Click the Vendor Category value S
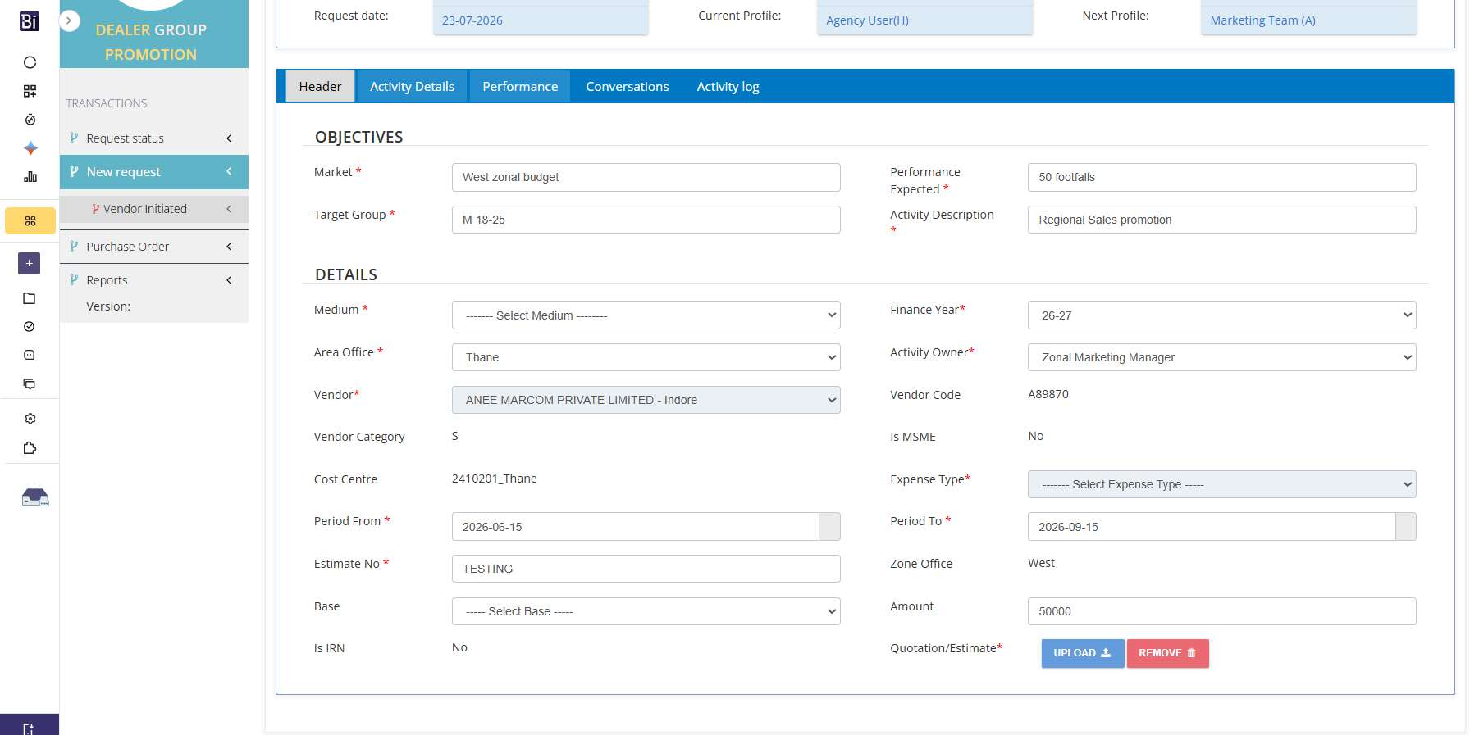1479x735 pixels. point(455,436)
